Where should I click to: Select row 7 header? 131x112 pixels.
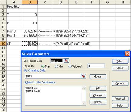point(3,31)
